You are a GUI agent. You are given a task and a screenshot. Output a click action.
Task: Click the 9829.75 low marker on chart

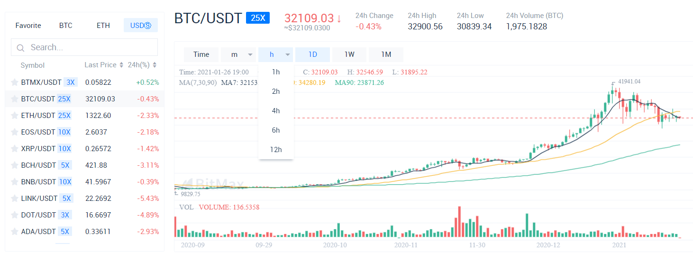[191, 194]
